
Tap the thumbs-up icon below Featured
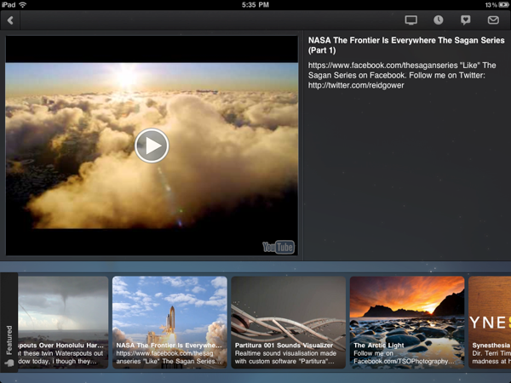tap(9, 363)
